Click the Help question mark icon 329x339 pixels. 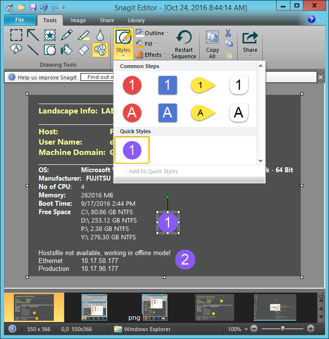pos(312,19)
